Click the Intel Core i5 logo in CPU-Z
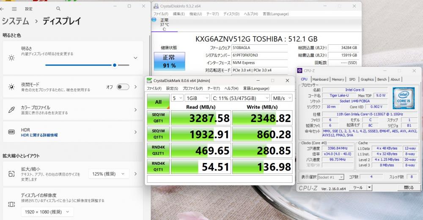This screenshot has width=423, height=220. point(404,98)
